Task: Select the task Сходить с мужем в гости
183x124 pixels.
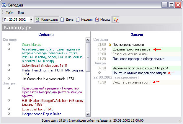Action: click(x=131, y=82)
